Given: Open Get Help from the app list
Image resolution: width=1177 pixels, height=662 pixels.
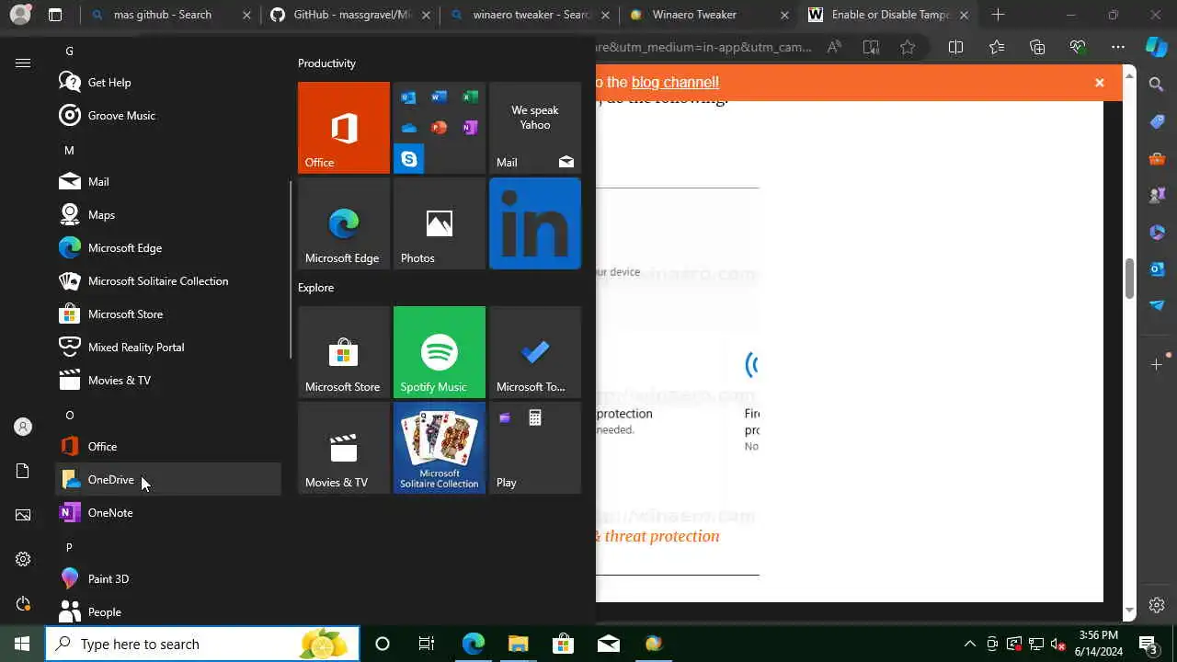Looking at the screenshot, I should pos(168,82).
